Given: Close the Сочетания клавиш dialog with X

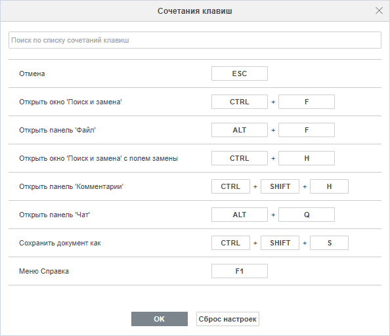Looking at the screenshot, I should [x=379, y=10].
